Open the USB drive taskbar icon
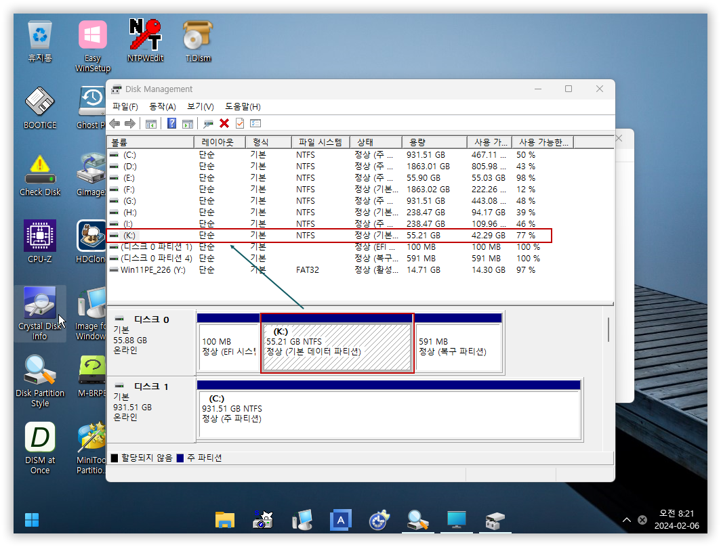Screen dimensions: 721x547 pyautogui.click(x=495, y=520)
